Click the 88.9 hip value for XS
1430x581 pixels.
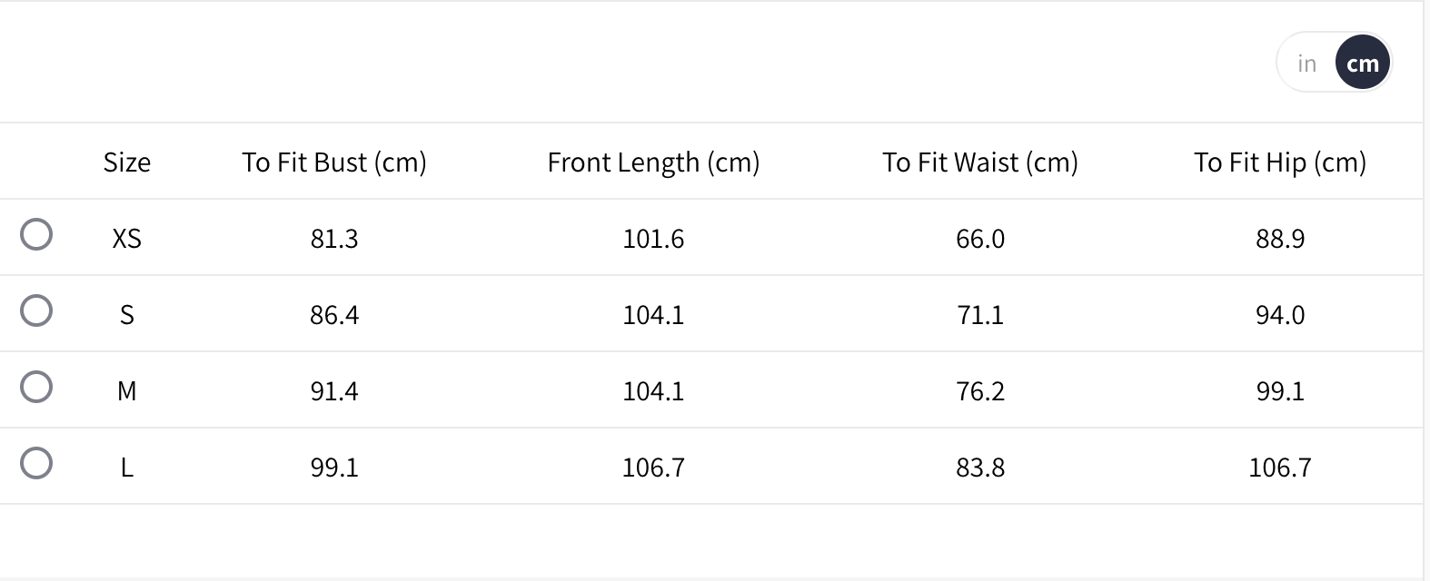pos(1280,239)
